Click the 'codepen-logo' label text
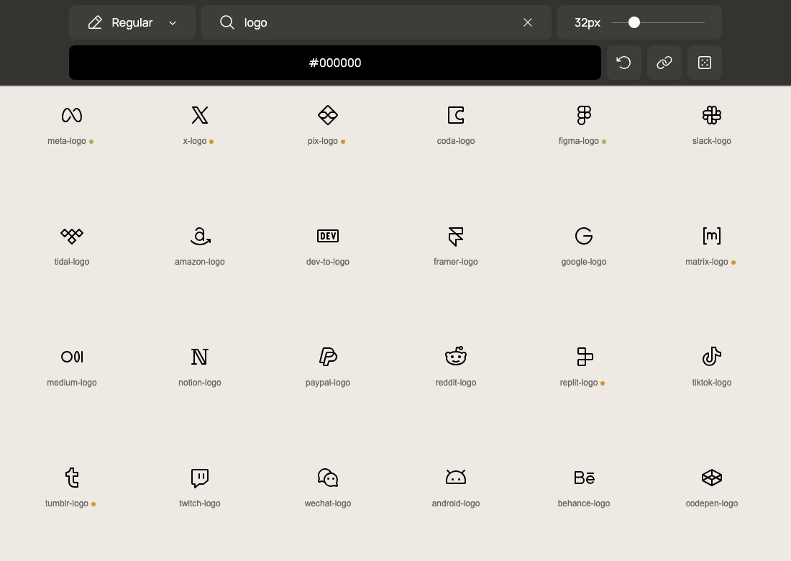The width and height of the screenshot is (791, 561). pos(712,503)
